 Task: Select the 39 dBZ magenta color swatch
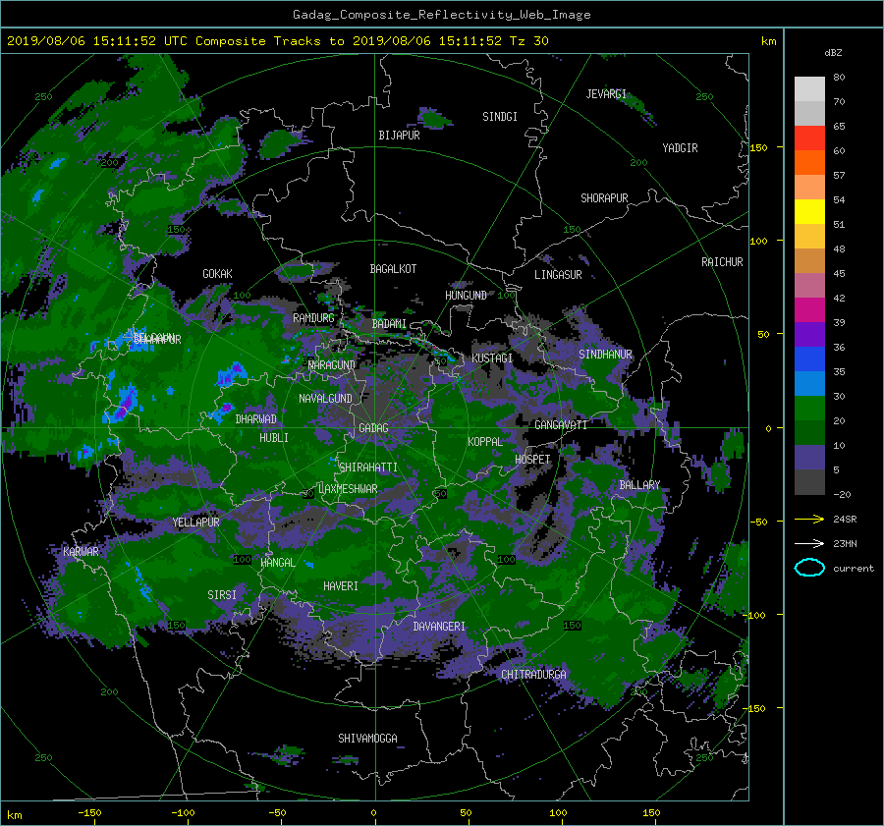click(x=809, y=310)
